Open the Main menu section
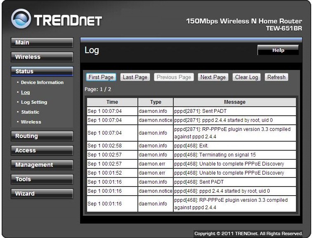 click(x=42, y=42)
